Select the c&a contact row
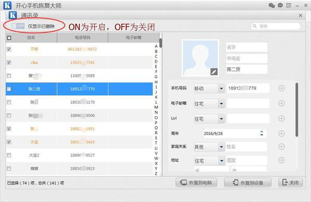Image resolution: width=311 pixels, height=202 pixels. (79, 63)
